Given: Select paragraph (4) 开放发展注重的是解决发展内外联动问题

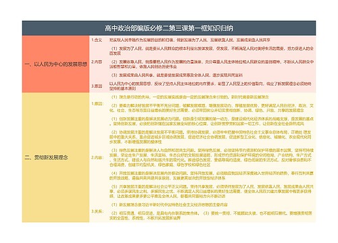Looking at the screenshot, I should click(x=212, y=175).
